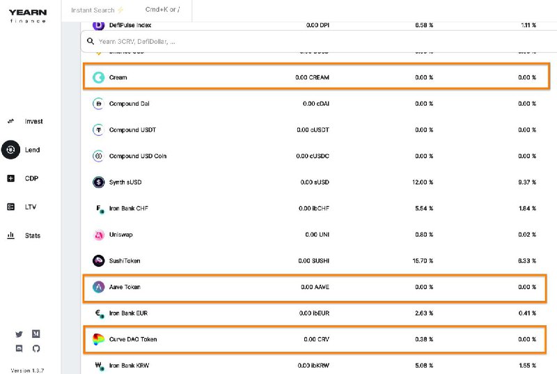This screenshot has width=557, height=374.
Task: Click the Compound USDT token icon
Action: tap(98, 130)
